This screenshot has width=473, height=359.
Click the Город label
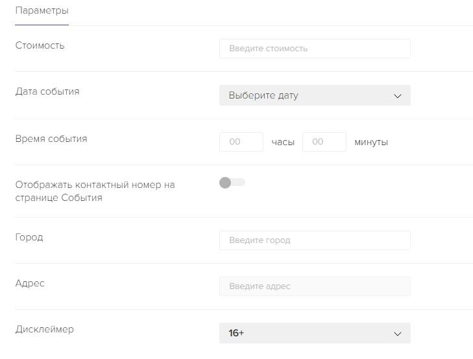point(29,237)
